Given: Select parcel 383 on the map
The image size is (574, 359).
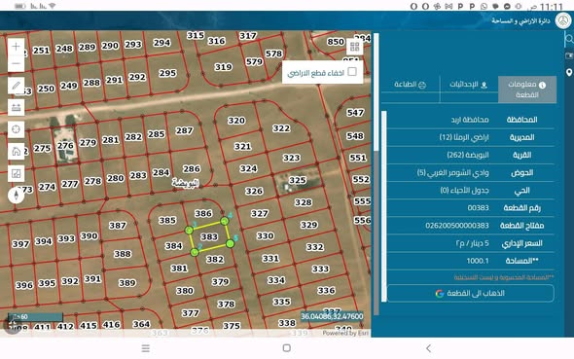Looking at the screenshot, I should [x=209, y=237].
